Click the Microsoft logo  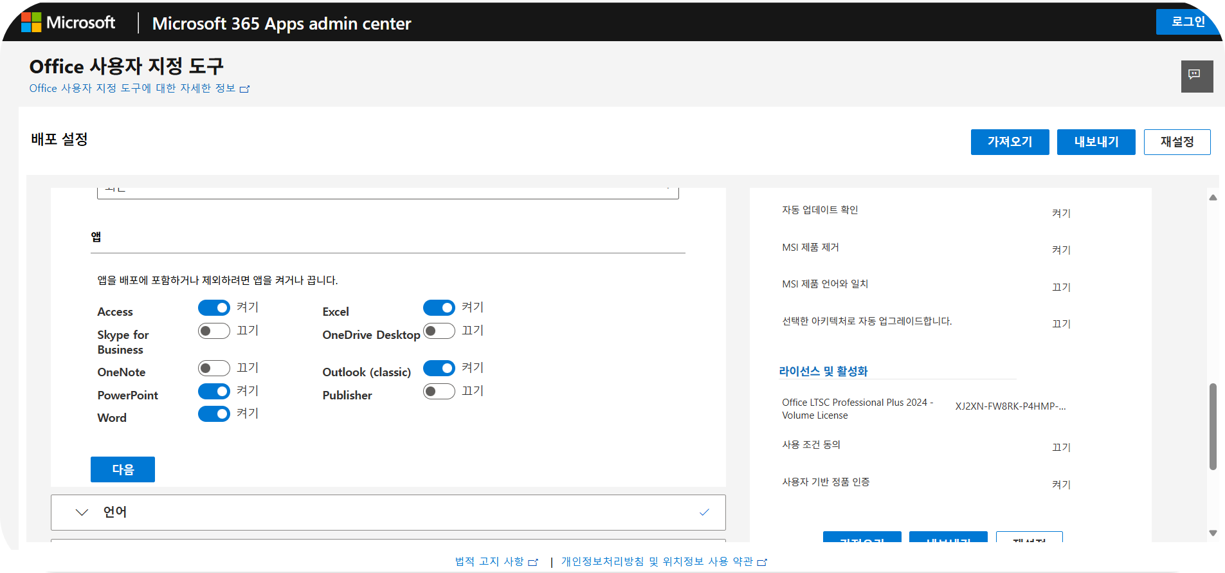tap(68, 23)
